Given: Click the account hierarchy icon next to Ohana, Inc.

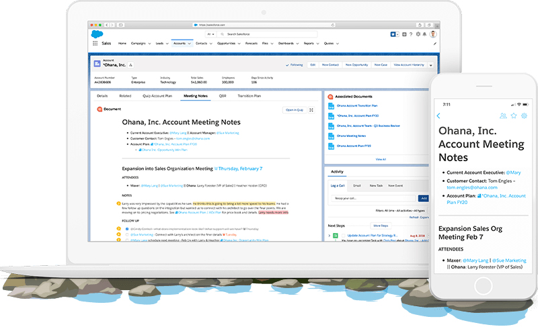Looking at the screenshot, I should (x=130, y=64).
